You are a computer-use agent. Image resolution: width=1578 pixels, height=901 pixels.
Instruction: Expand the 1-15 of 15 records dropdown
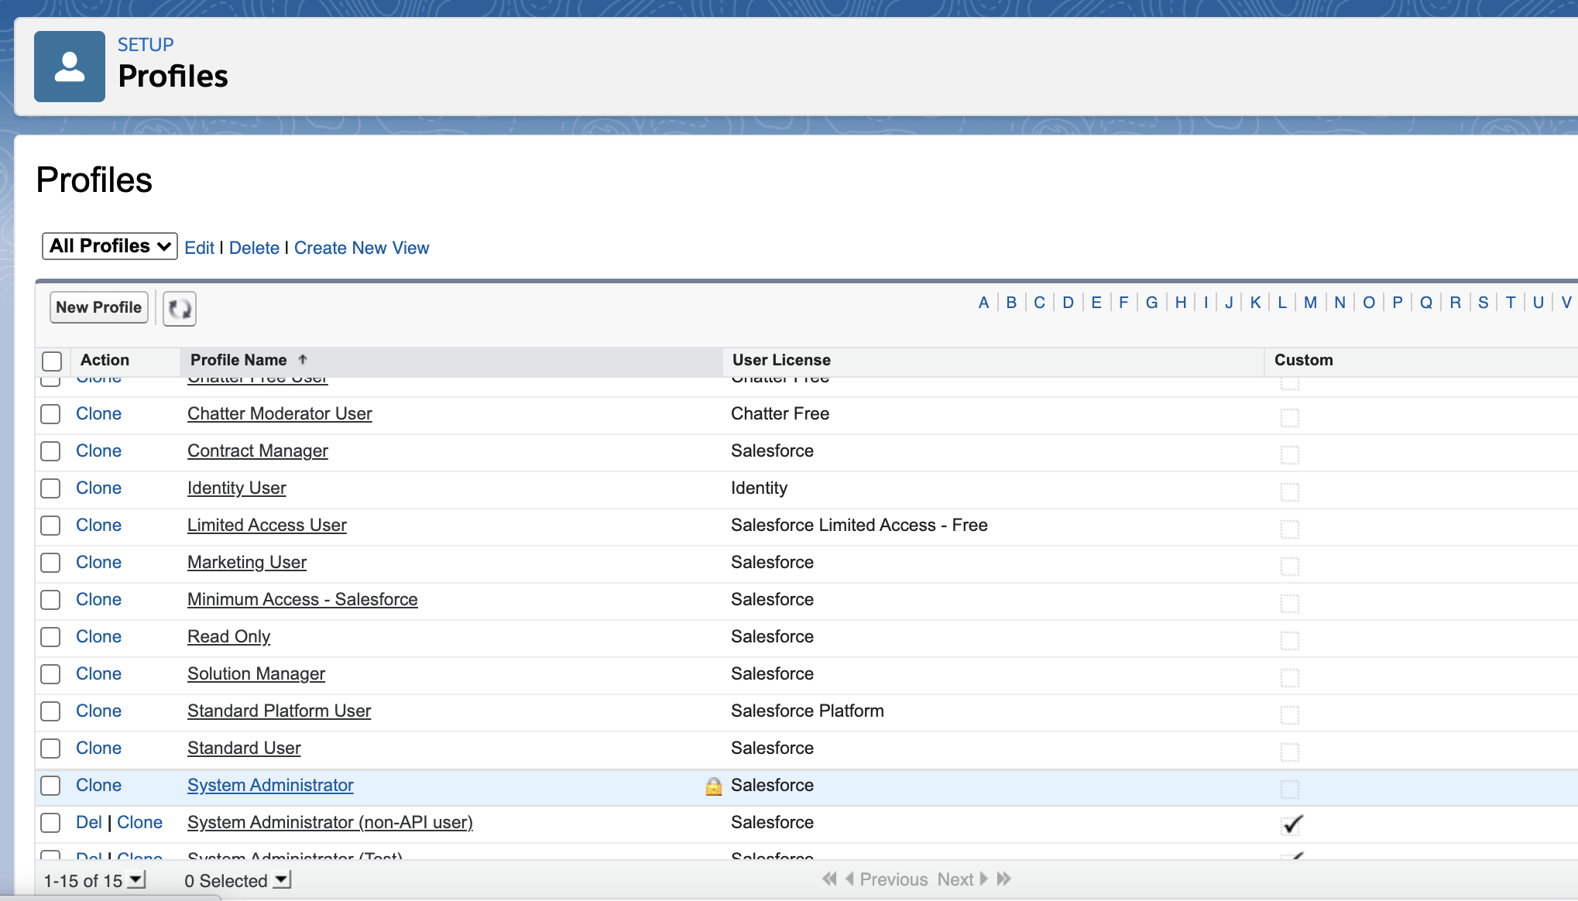click(136, 879)
